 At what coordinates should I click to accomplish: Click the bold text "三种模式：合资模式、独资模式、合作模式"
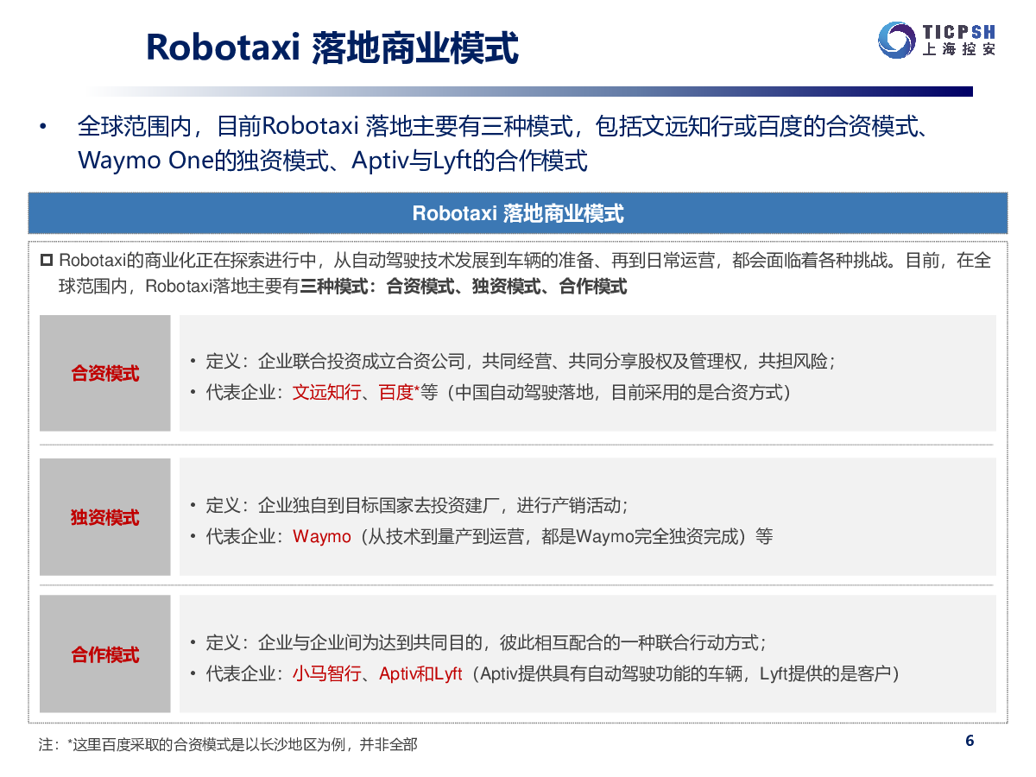coord(464,287)
